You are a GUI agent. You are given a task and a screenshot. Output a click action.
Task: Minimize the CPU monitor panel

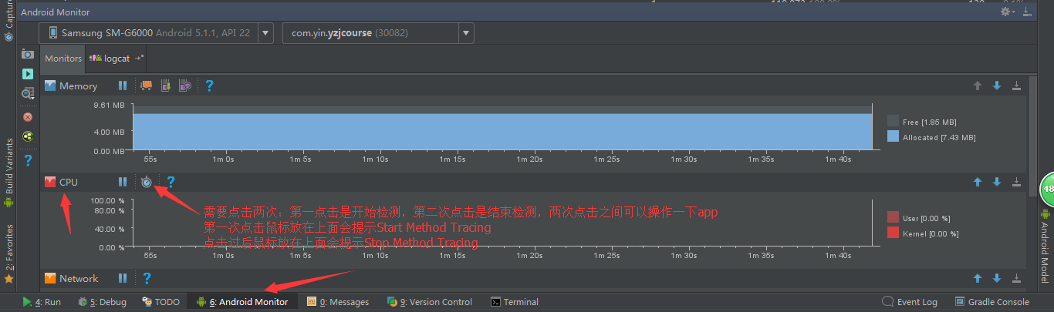[1016, 182]
